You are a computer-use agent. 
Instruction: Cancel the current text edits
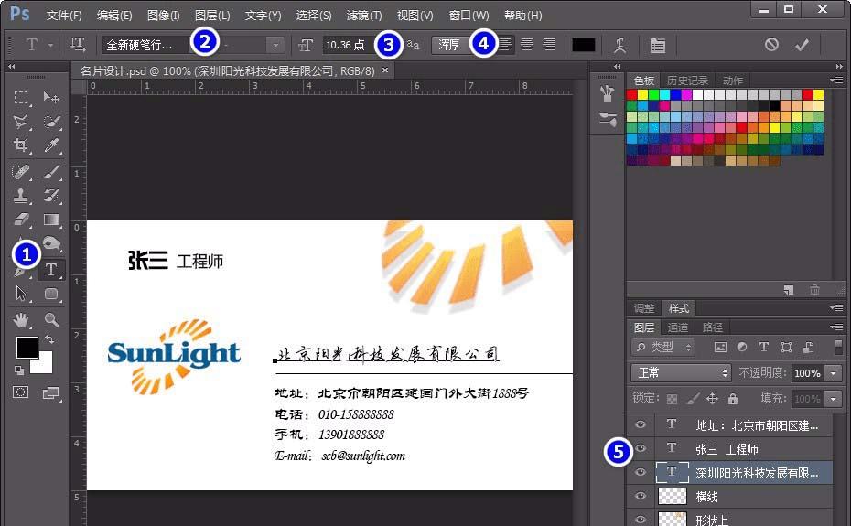tap(771, 45)
